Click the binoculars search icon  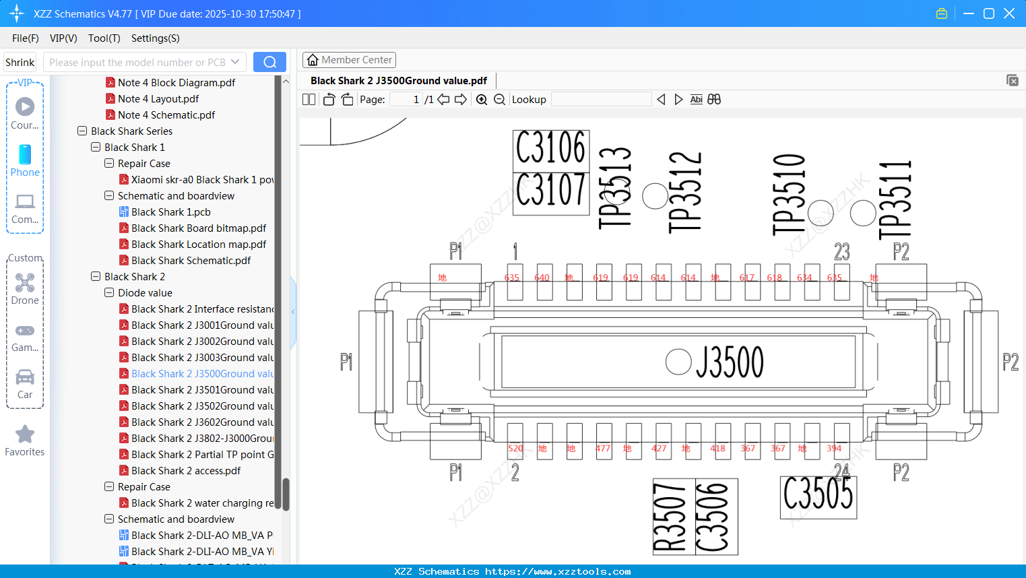point(714,100)
